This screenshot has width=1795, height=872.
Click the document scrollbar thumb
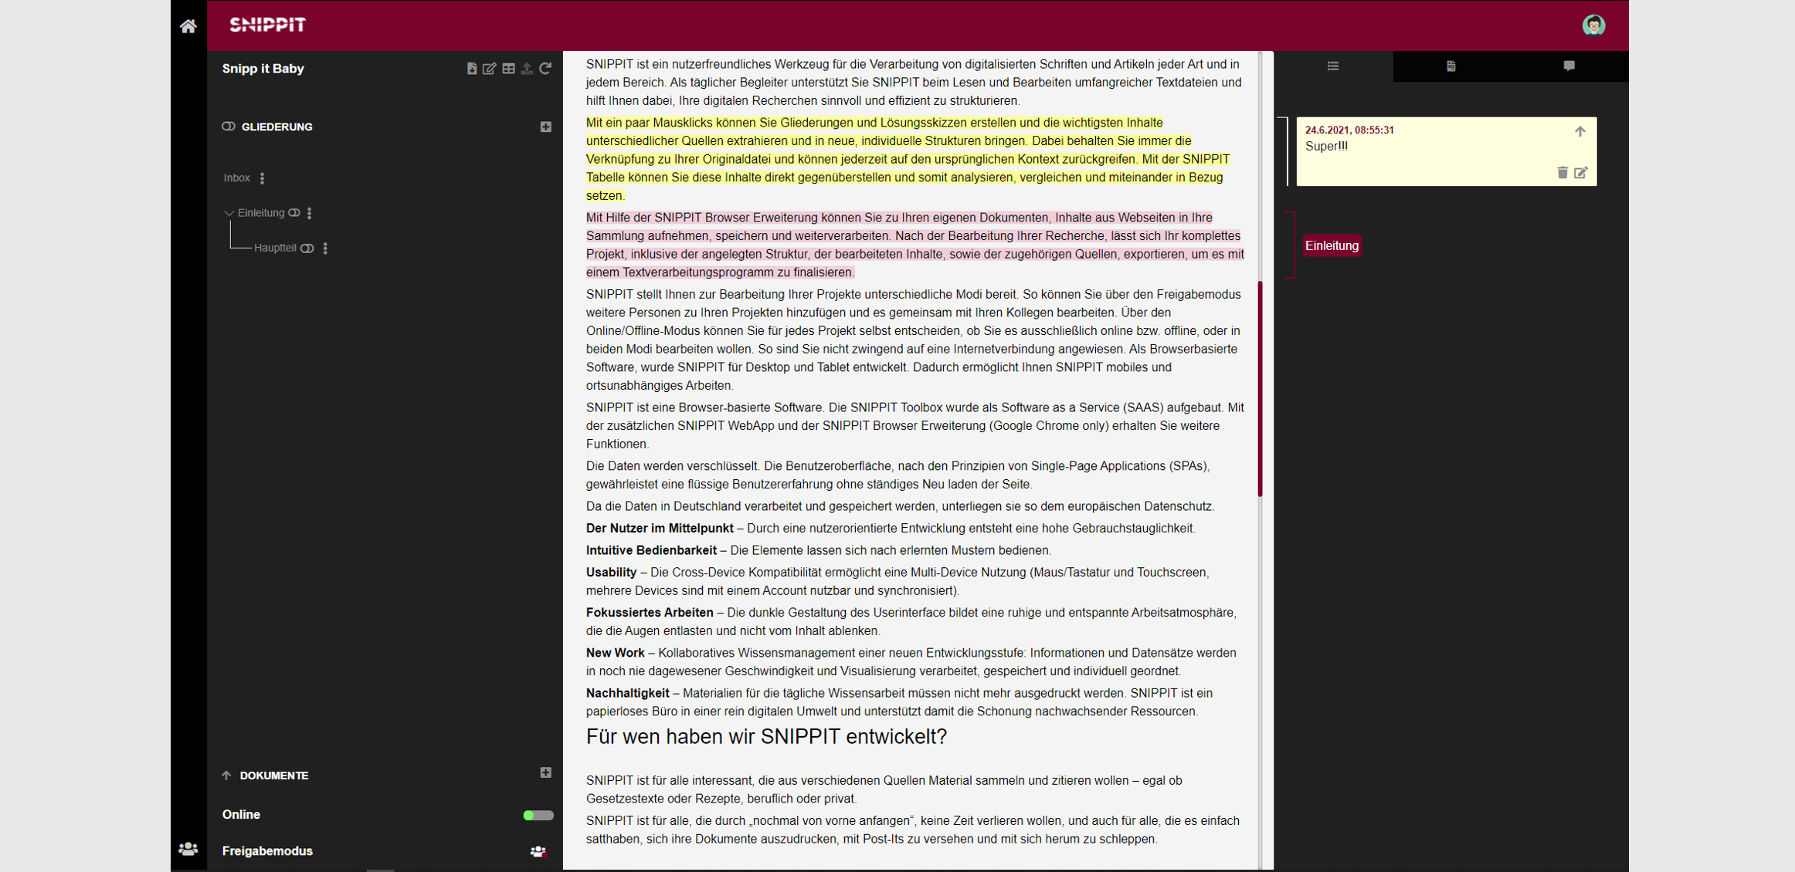pyautogui.click(x=1261, y=389)
